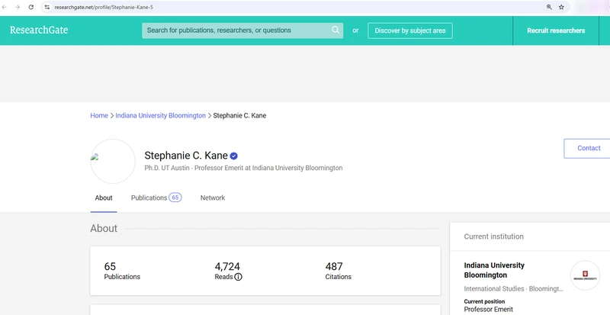The height and width of the screenshot is (315, 610).
Task: Open the Network tab
Action: (x=213, y=198)
